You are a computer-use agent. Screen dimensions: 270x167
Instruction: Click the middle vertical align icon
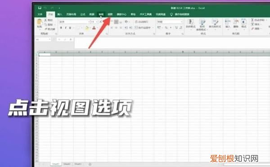(x=116, y=22)
